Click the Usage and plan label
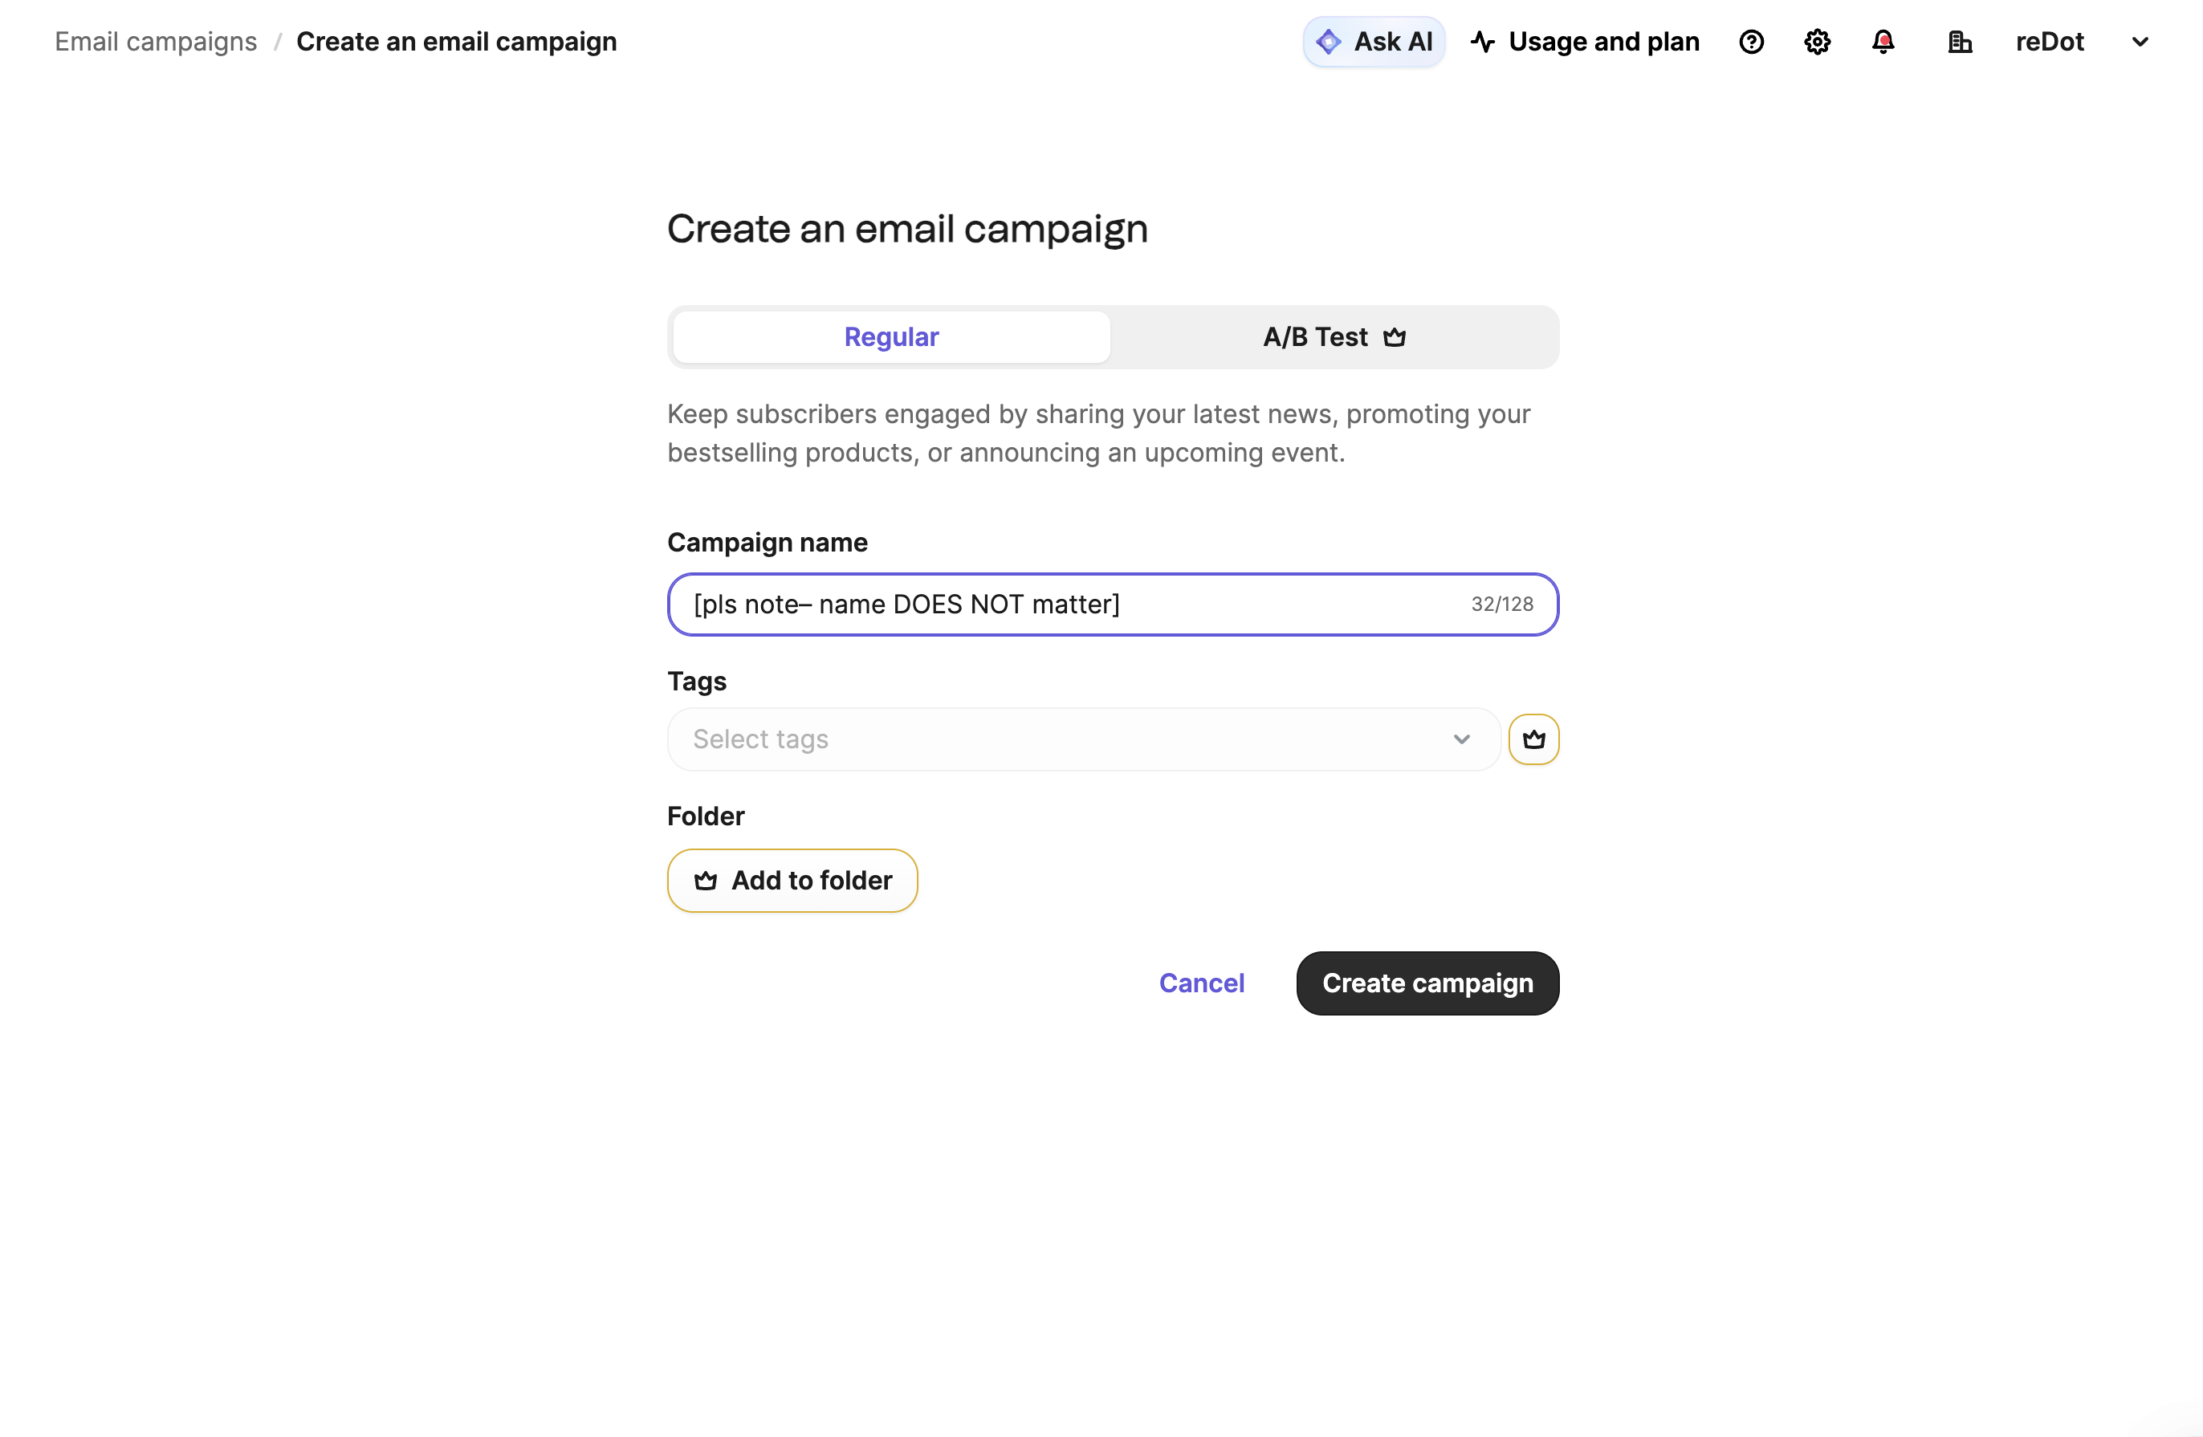 1603,42
